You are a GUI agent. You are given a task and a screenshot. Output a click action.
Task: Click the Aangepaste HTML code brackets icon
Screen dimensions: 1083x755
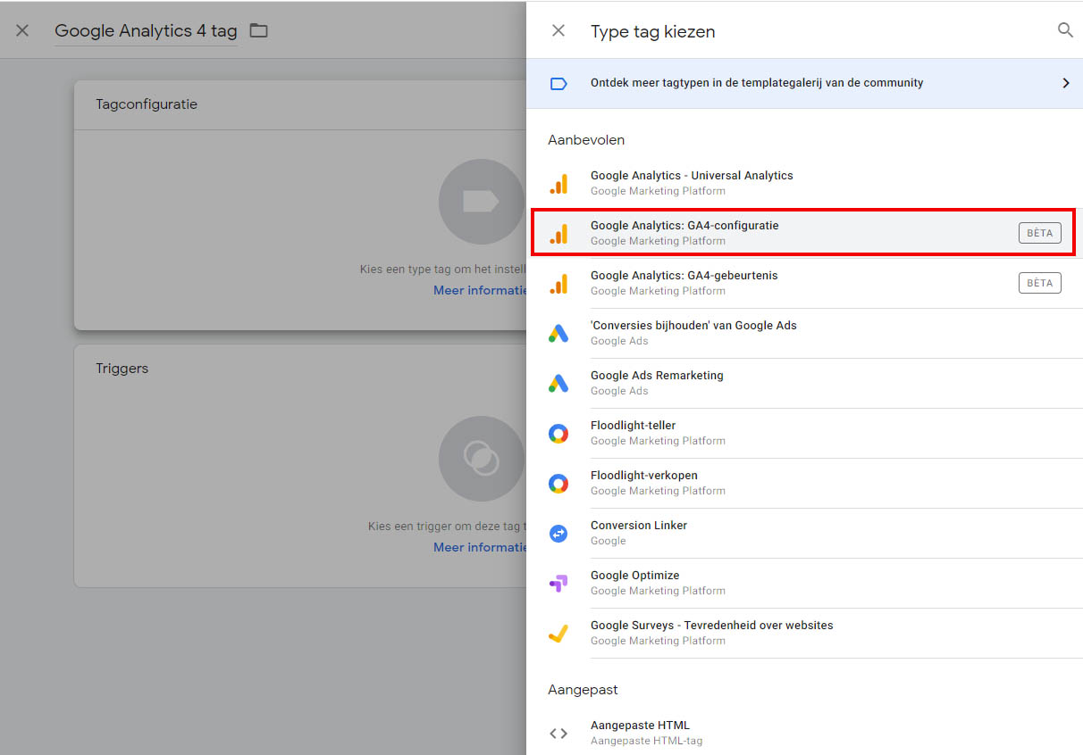tap(558, 734)
